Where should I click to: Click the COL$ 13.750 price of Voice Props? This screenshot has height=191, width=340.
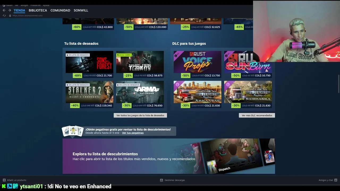coord(212,76)
